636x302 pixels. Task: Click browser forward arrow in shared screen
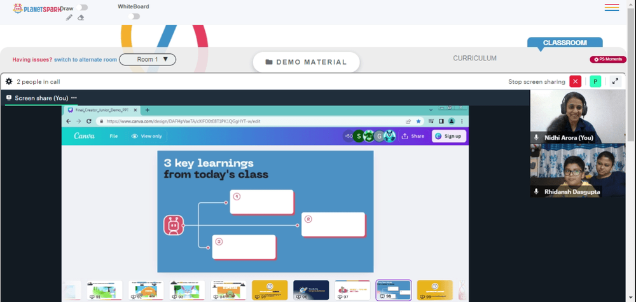(79, 121)
